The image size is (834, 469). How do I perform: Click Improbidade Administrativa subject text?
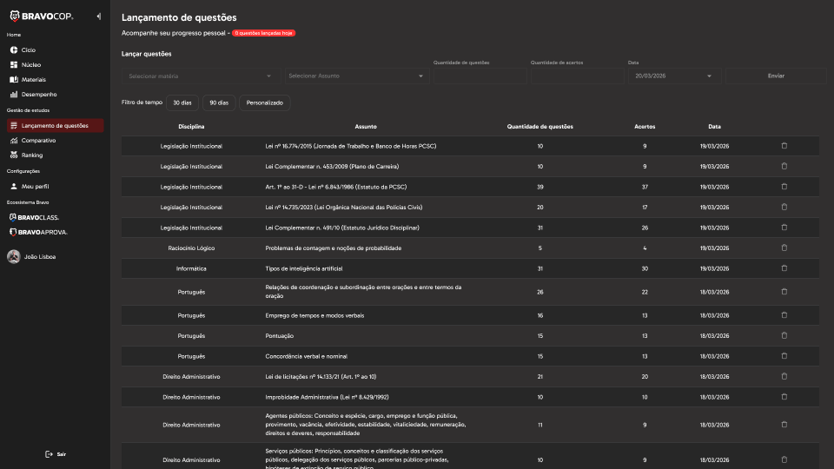[x=327, y=397]
